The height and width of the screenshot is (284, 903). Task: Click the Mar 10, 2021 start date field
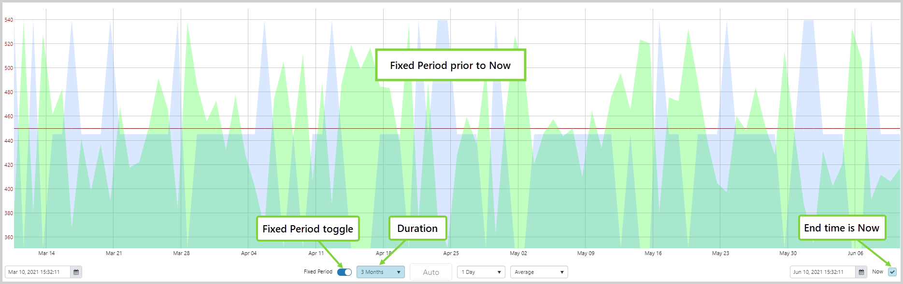[38, 272]
